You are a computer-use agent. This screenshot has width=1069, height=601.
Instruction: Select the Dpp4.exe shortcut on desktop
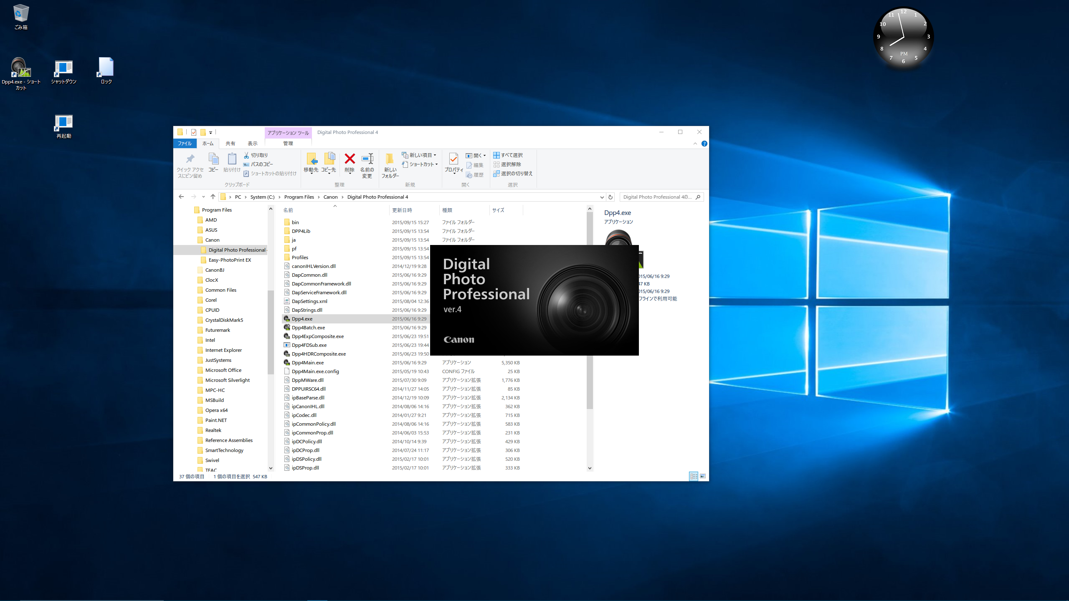21,74
